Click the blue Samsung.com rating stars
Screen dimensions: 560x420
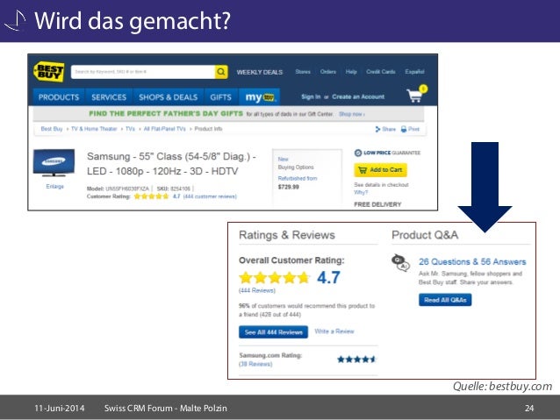[x=356, y=359]
